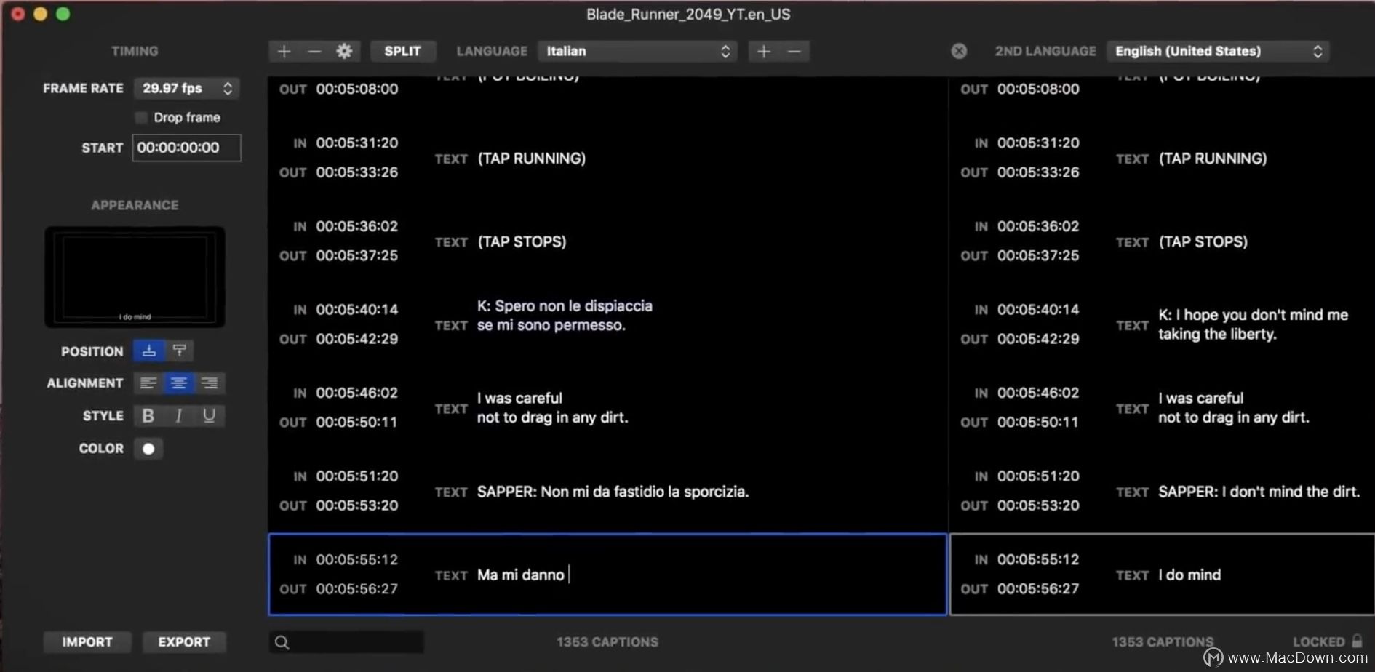1375x672 pixels.
Task: Select left caption "I was careful"
Action: 552,408
